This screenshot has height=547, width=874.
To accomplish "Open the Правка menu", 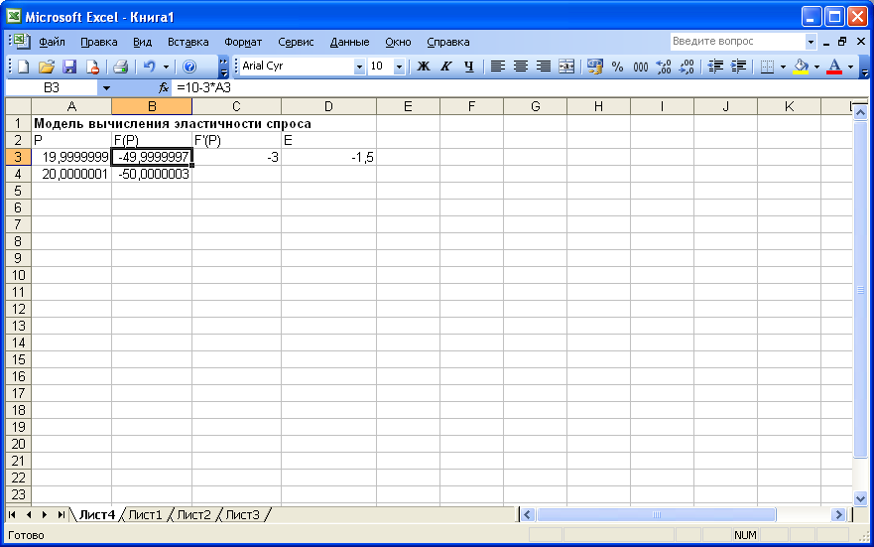I will pyautogui.click(x=98, y=42).
